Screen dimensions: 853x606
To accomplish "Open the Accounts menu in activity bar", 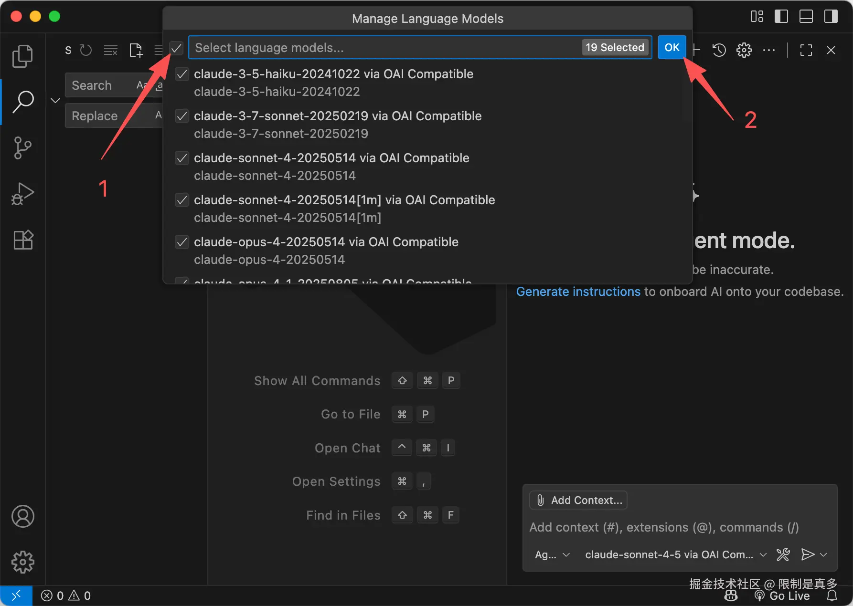I will click(x=22, y=516).
